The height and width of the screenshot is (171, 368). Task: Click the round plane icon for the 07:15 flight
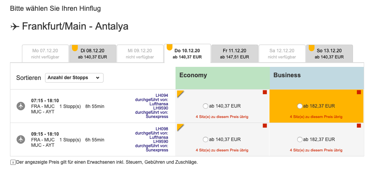[x=21, y=106]
